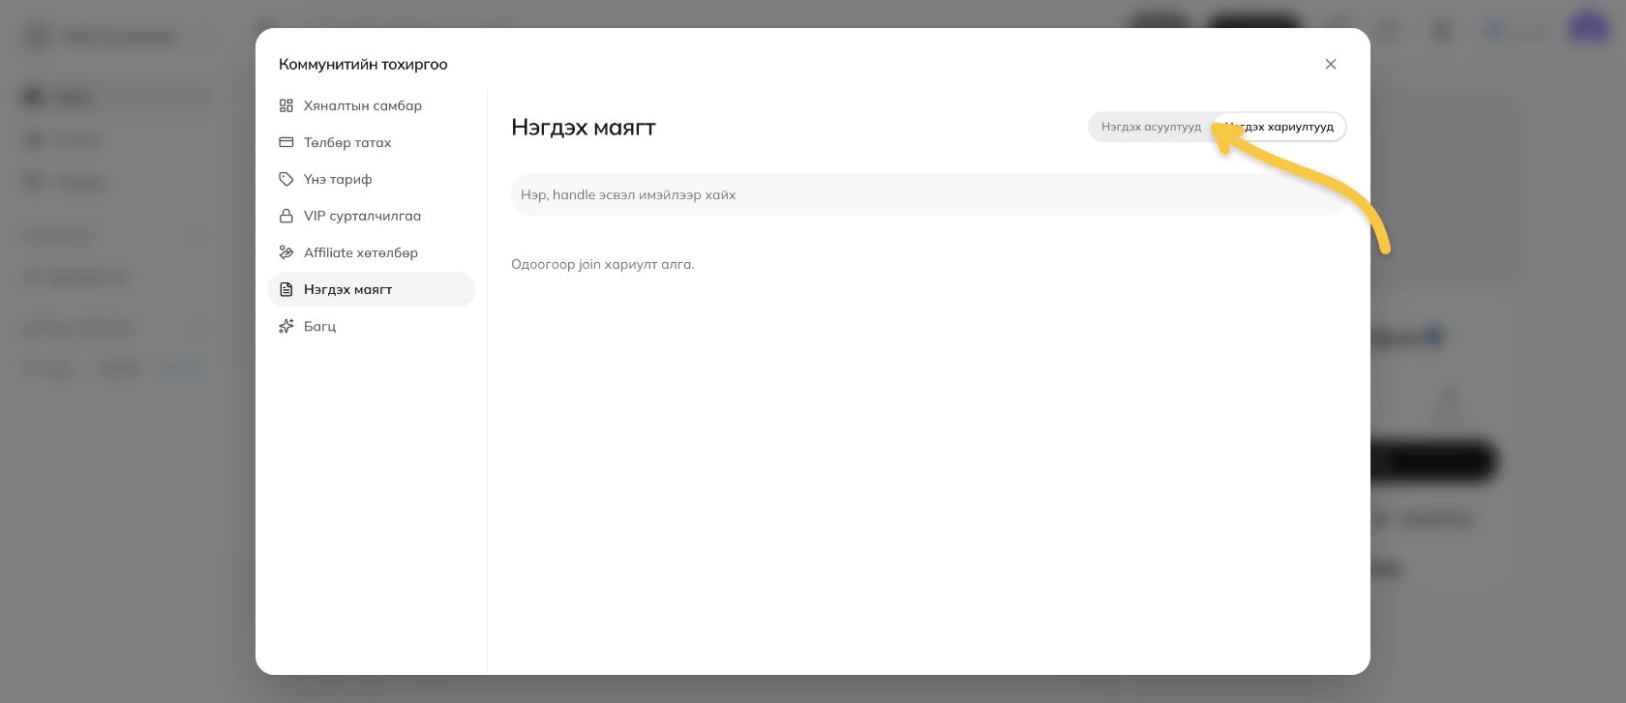This screenshot has width=1626, height=703.
Task: Click the Affiliate хөтөлбөр icon
Action: (x=286, y=252)
